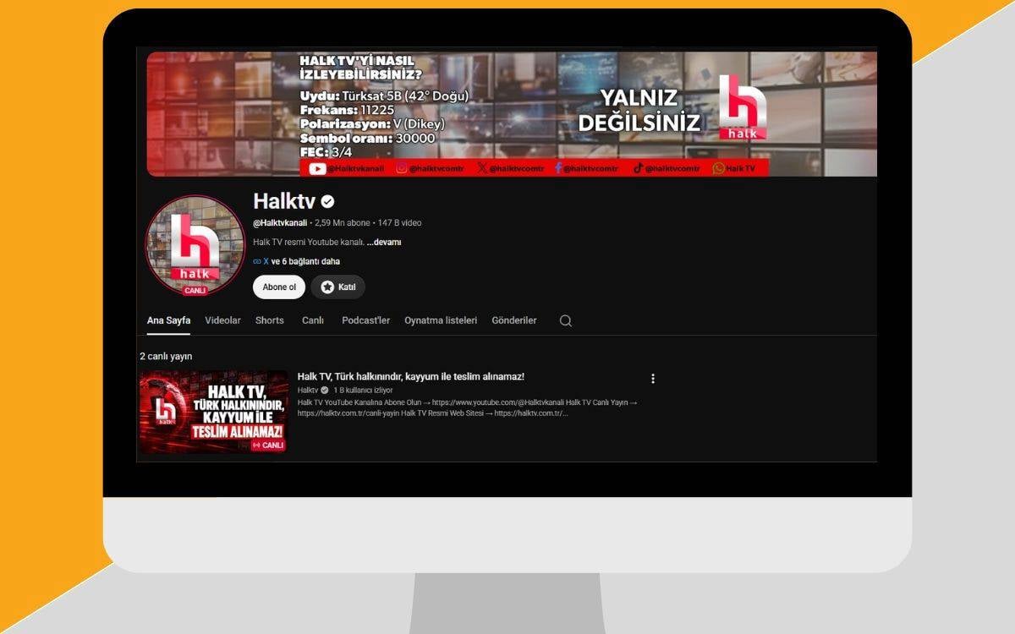Screen dimensions: 1015x634
Task: Click the TikTok icon in the banner
Action: [x=639, y=168]
